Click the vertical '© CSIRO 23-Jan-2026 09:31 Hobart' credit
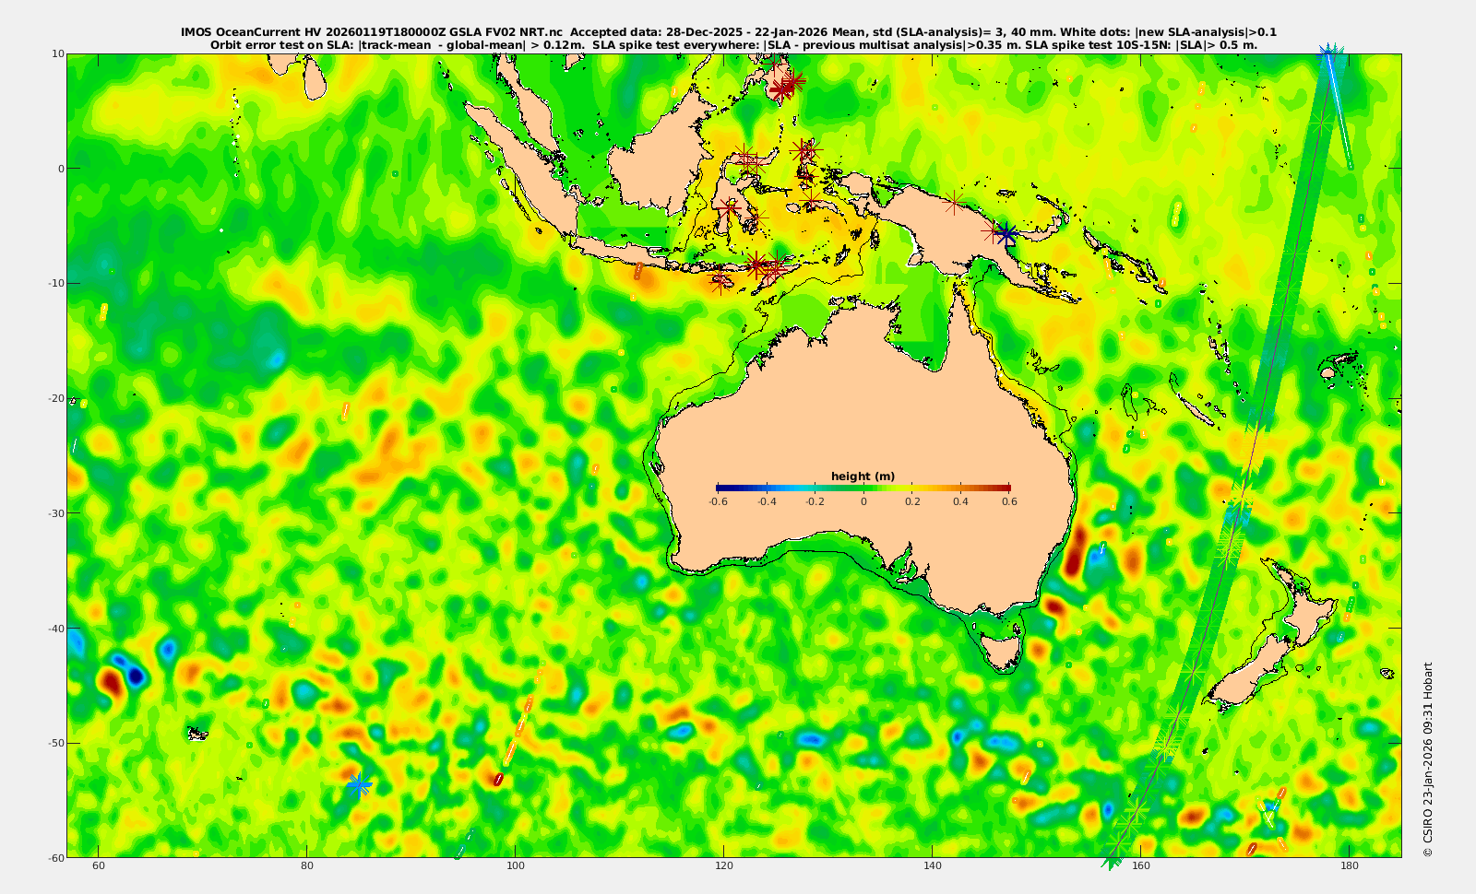This screenshot has width=1476, height=894. pyautogui.click(x=1428, y=759)
